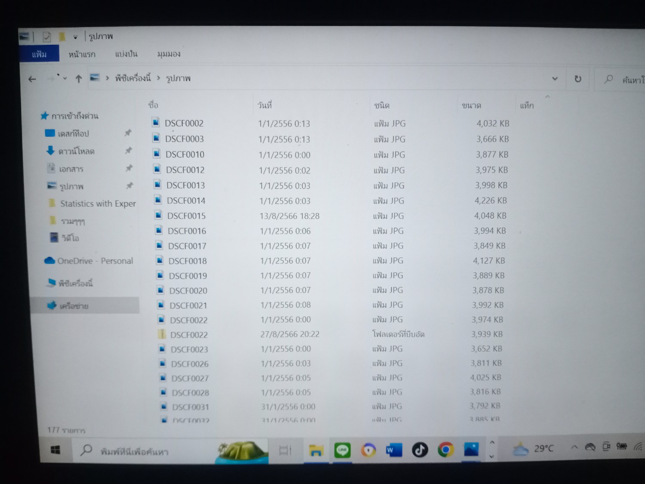Open the LINE app from taskbar
This screenshot has width=645, height=484.
342,450
